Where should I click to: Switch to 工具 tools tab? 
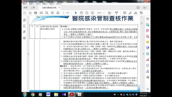coord(33,8)
